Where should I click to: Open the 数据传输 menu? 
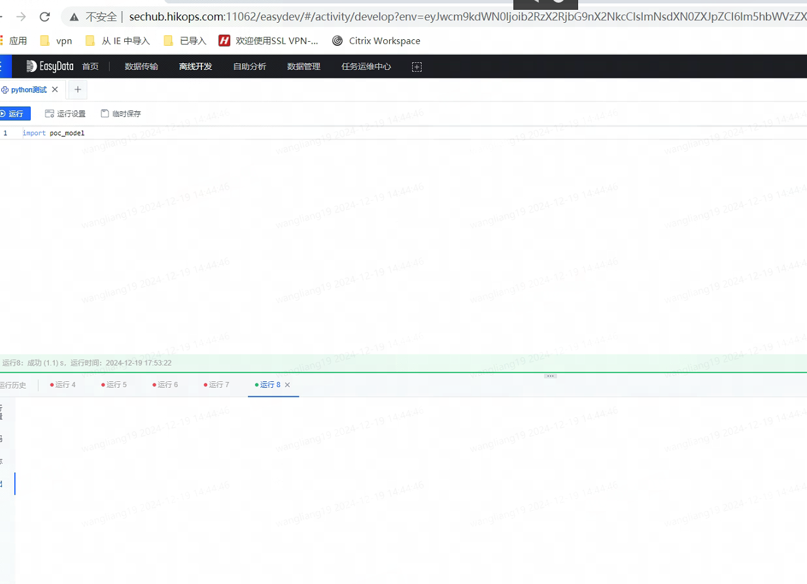pos(141,67)
